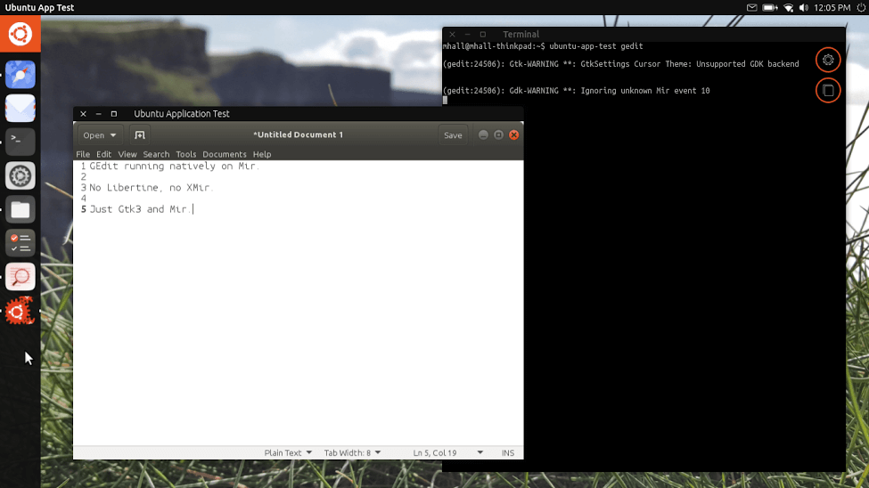Click the Gtk-WARNING Cursor Theme line in Terminal
Viewport: 869px width, 488px height.
(x=620, y=64)
